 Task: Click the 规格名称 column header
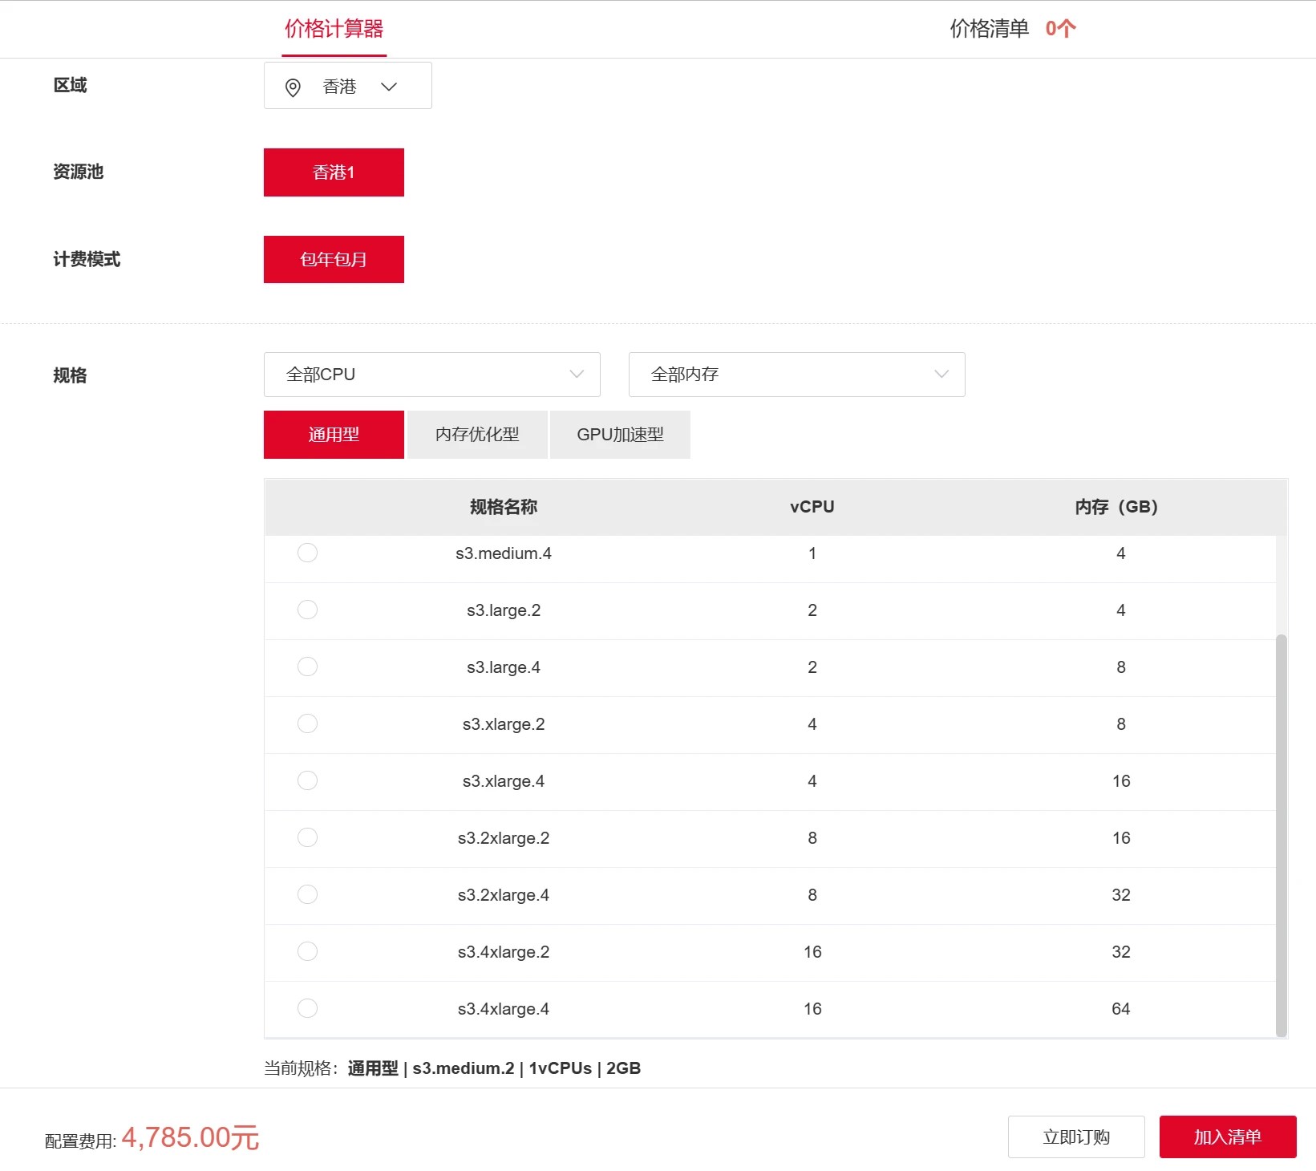[504, 507]
